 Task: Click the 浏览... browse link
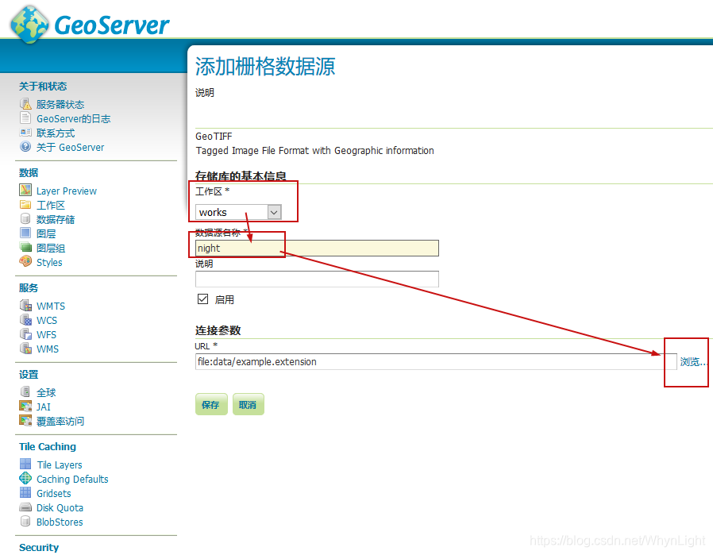(x=693, y=362)
